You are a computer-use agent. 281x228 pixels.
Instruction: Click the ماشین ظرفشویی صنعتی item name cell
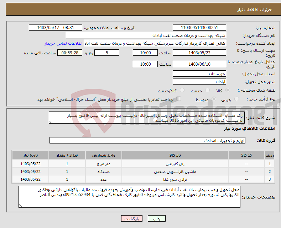[175, 172]
